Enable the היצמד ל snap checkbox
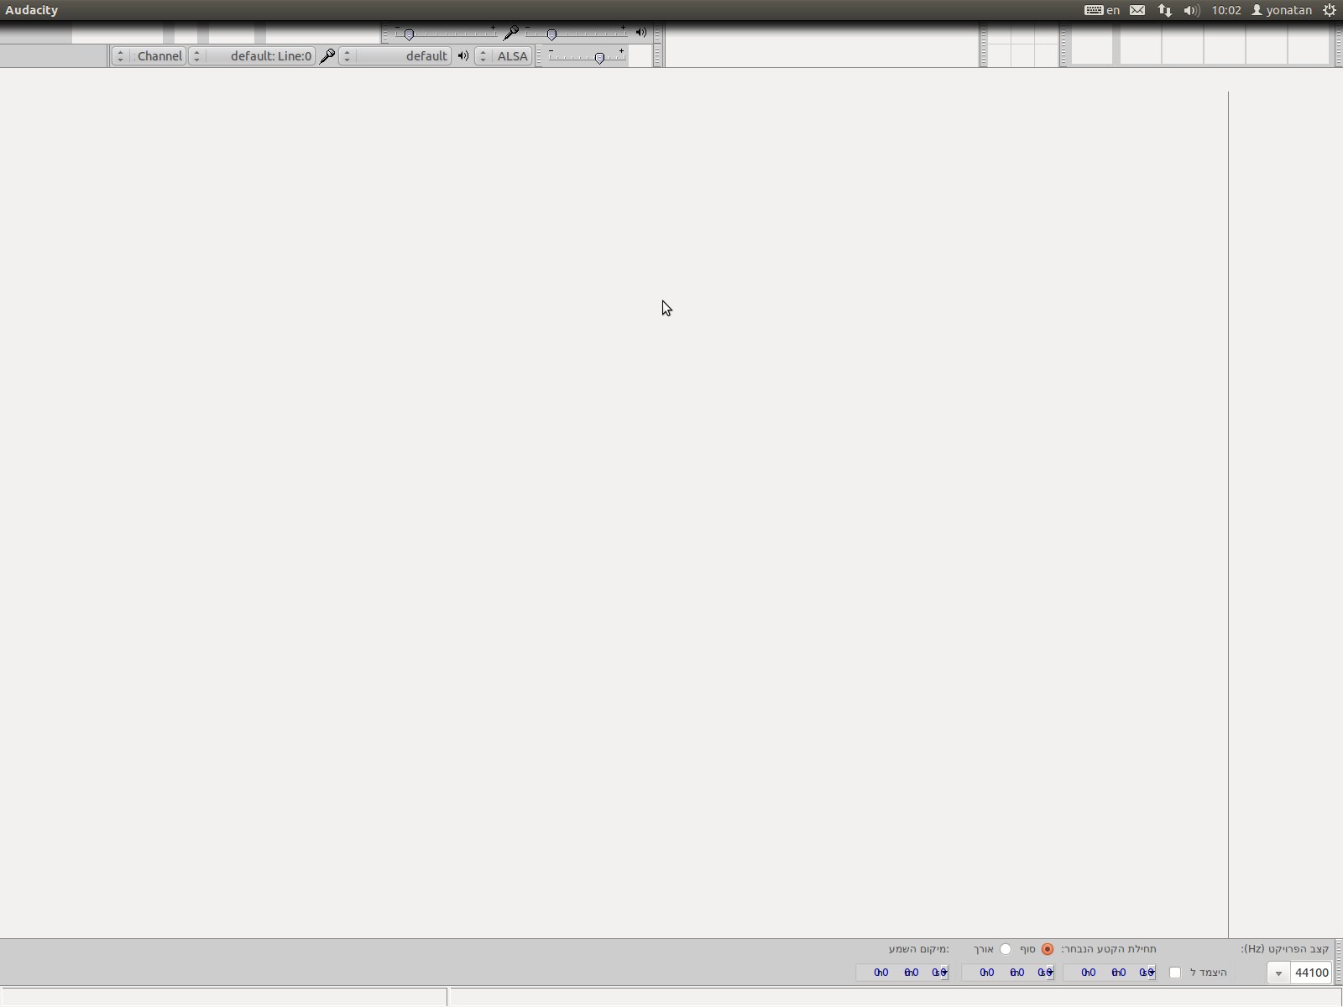The width and height of the screenshot is (1343, 1007). coord(1175,972)
